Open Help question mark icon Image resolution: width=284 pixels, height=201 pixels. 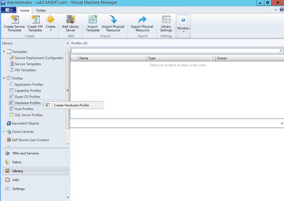coord(282,10)
